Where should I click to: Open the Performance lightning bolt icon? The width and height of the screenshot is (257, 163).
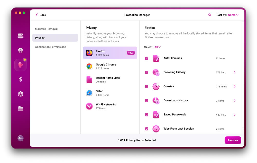[x=21, y=79]
